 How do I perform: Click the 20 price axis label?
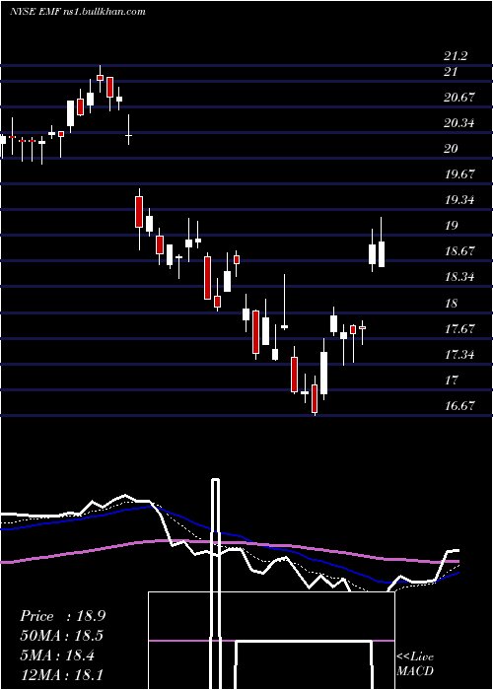click(451, 149)
